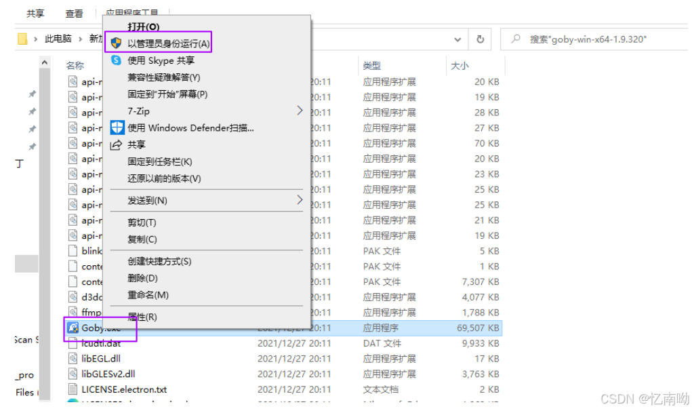Screen dimensions: 692x411
Task: Click the Goby.exe application icon
Action: coord(73,328)
